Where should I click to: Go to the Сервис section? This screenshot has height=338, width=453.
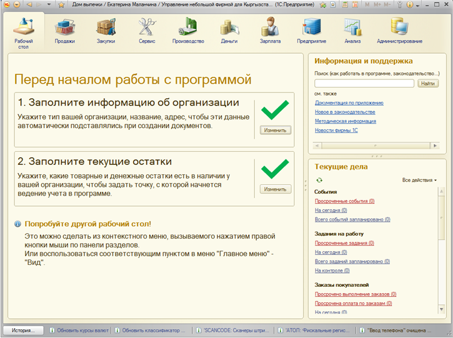147,31
